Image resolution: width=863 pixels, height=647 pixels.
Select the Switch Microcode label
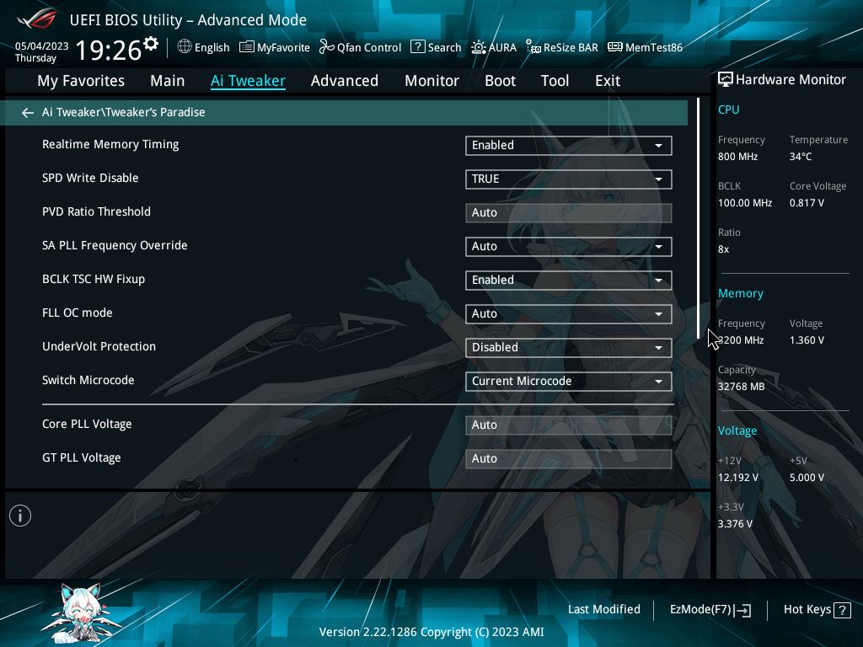(88, 380)
